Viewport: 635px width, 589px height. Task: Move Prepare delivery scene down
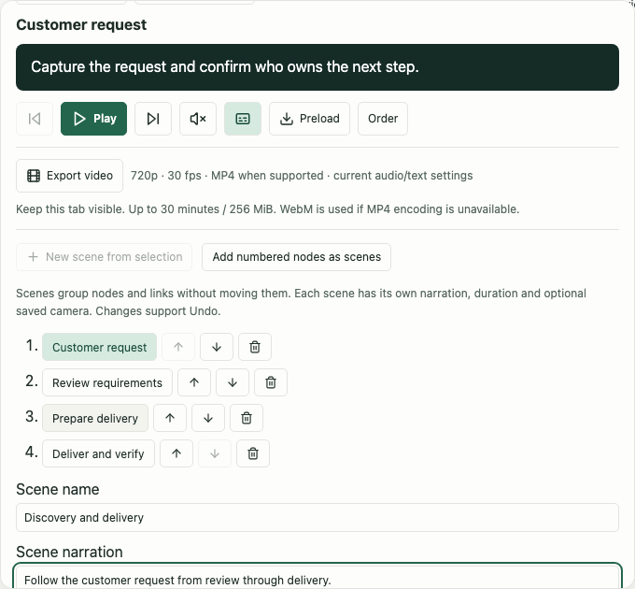coord(208,418)
